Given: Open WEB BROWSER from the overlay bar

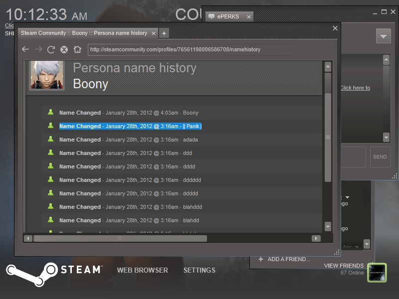Looking at the screenshot, I should 143,270.
